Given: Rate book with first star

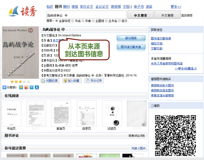Looking at the screenshot, I should click(x=12, y=81).
